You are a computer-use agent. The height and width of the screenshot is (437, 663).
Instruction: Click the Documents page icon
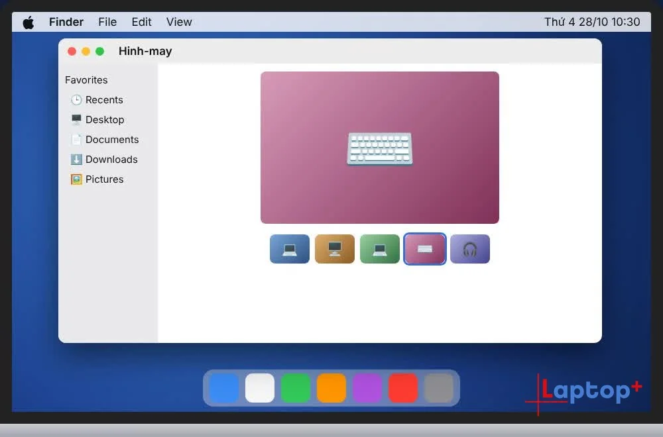(76, 139)
